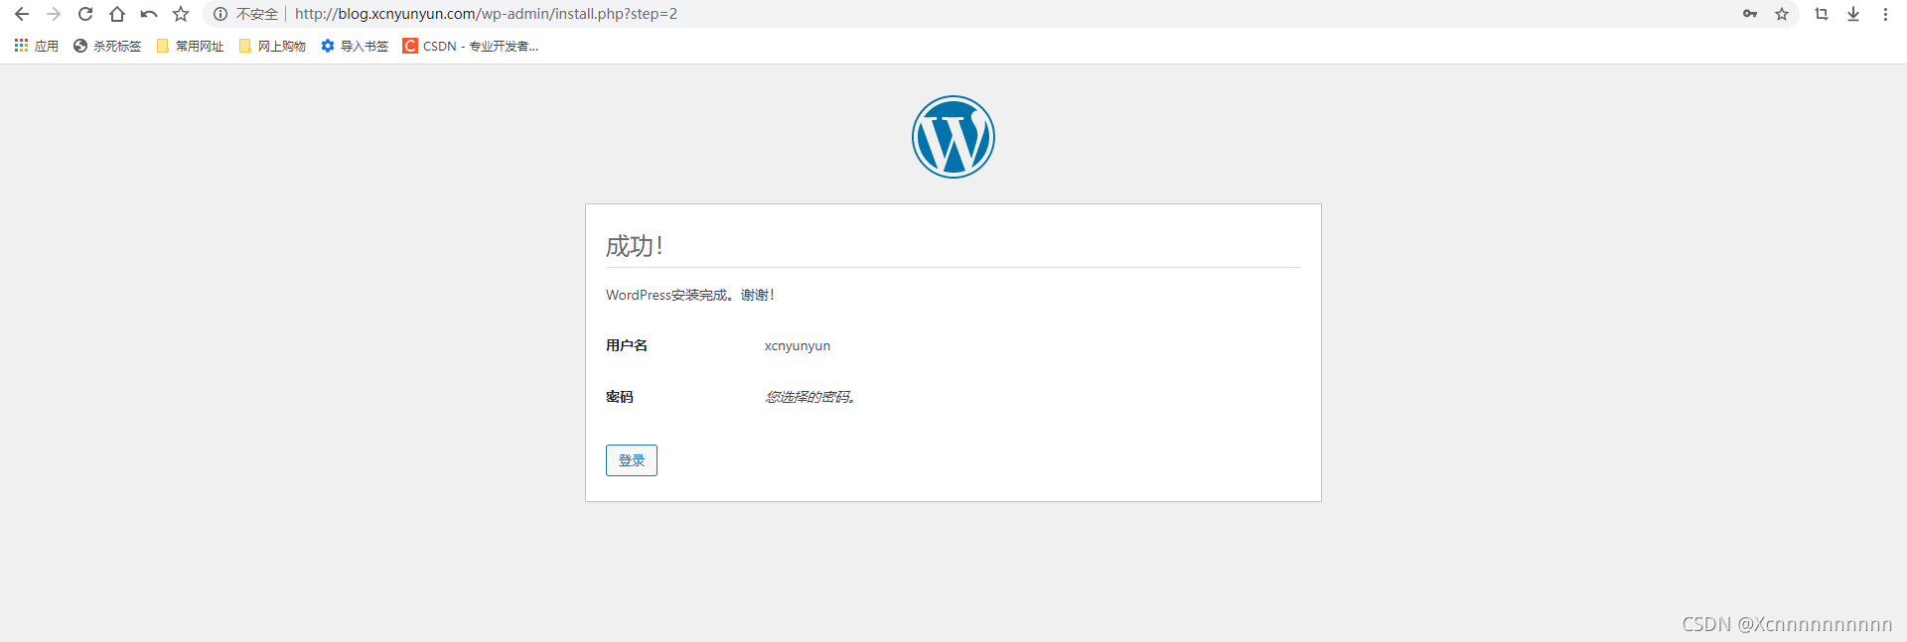
Task: Click the WordPress logo
Action: pos(953,137)
